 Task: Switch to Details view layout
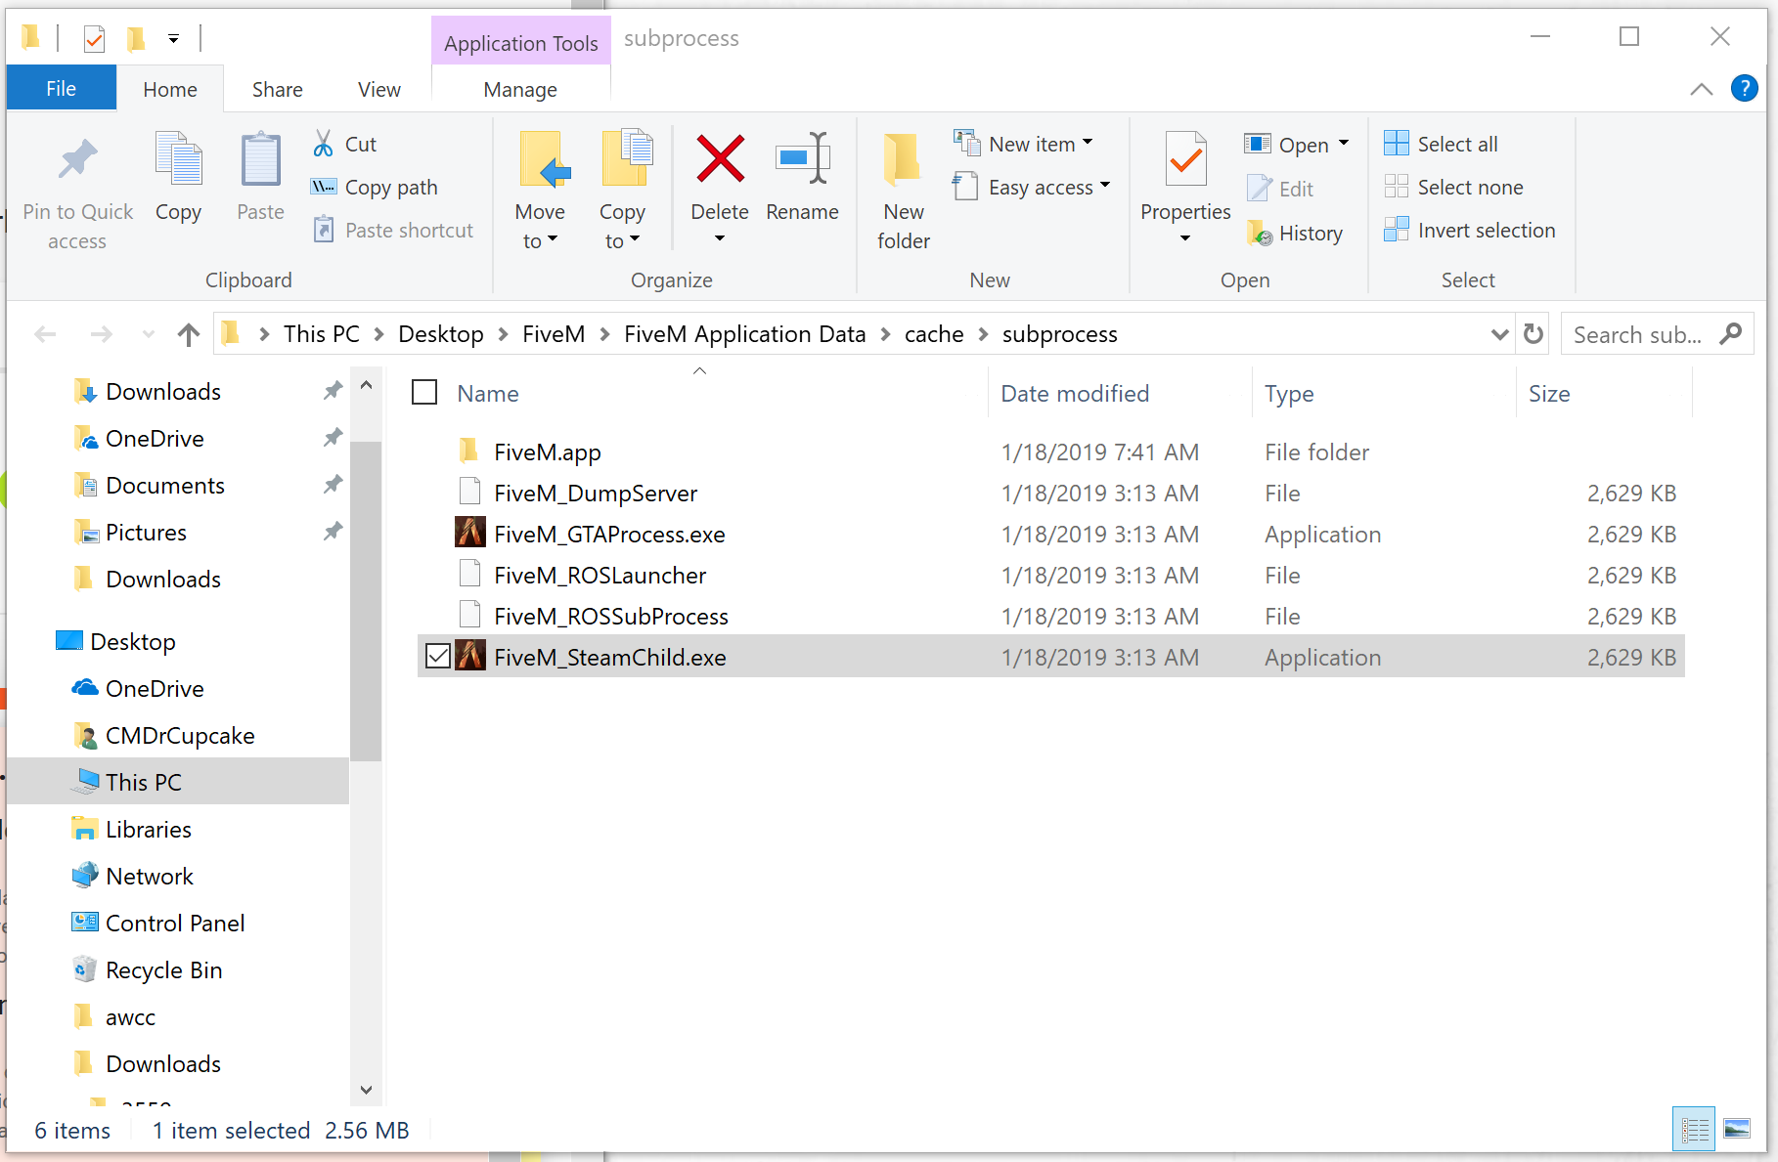1694,1131
